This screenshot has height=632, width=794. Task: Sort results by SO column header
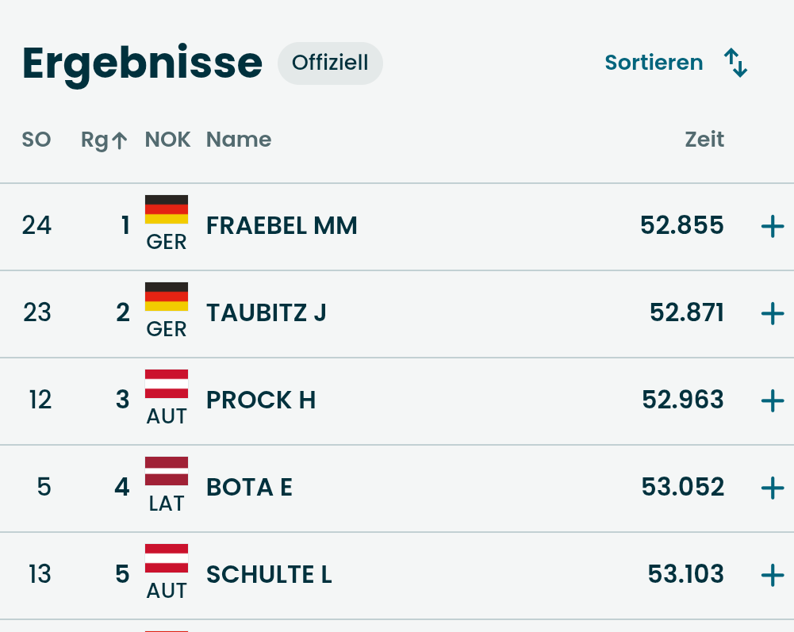click(x=36, y=140)
